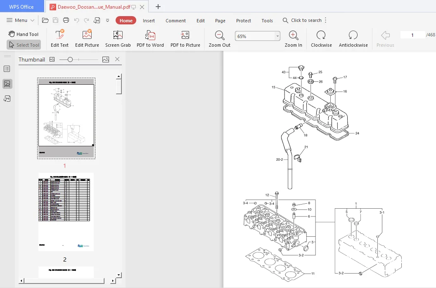The height and width of the screenshot is (288, 436).
Task: Close the Daewoo_Doosan Manual.pdf tab
Action: 142,7
